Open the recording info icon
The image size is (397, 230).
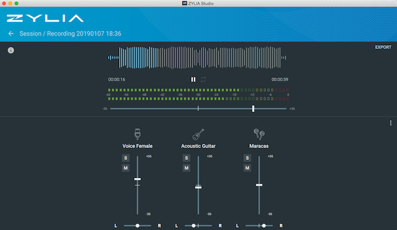pos(11,50)
